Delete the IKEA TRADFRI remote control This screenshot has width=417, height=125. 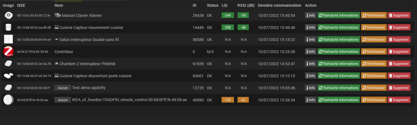(399, 100)
